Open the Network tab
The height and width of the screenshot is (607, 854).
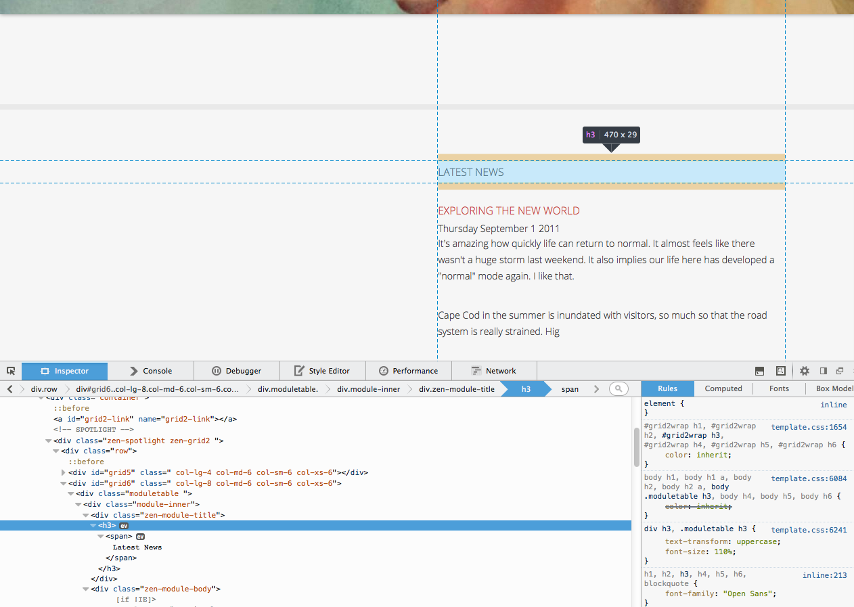click(495, 371)
